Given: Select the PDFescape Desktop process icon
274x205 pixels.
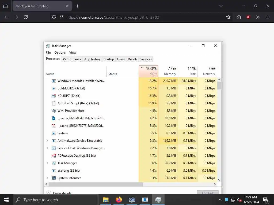Looking at the screenshot, I should [x=54, y=156].
